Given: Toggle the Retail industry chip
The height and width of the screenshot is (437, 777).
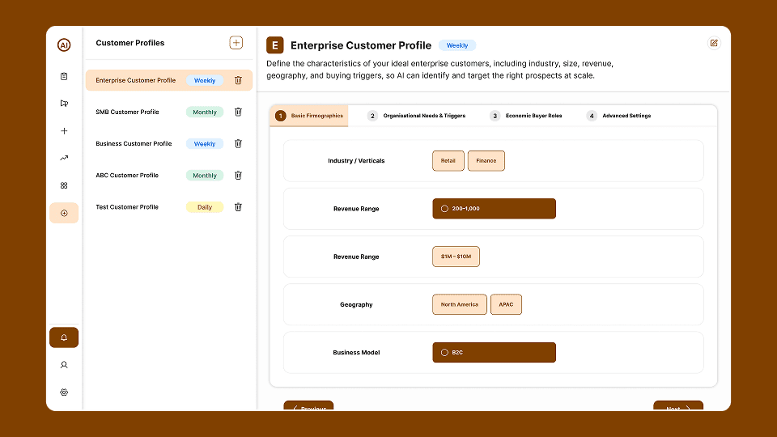Looking at the screenshot, I should click(448, 161).
